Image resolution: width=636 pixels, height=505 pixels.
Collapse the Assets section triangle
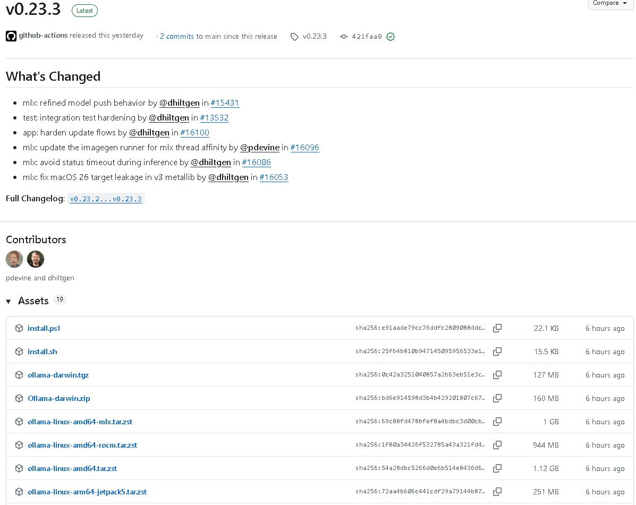pyautogui.click(x=9, y=301)
